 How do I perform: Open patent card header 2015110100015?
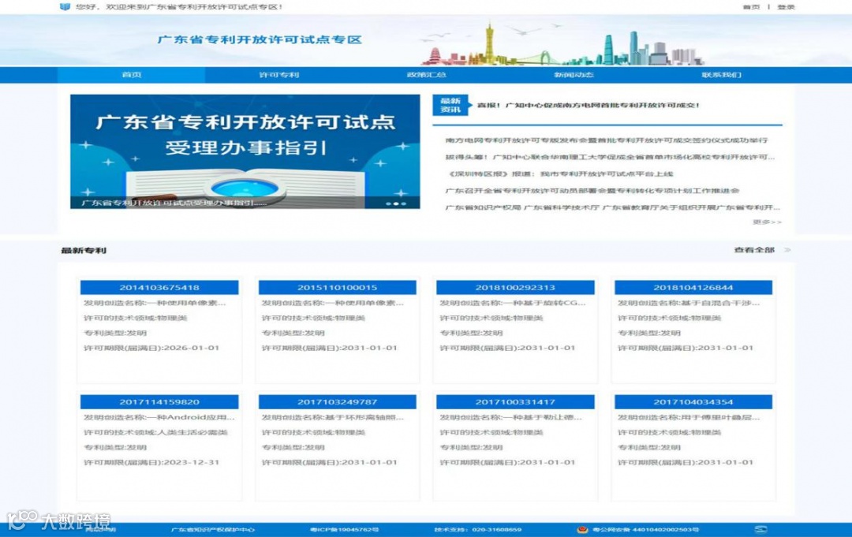[x=338, y=288]
